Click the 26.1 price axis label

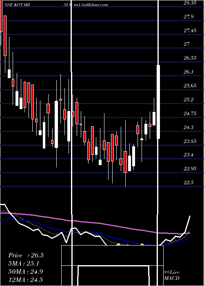pos(188,72)
